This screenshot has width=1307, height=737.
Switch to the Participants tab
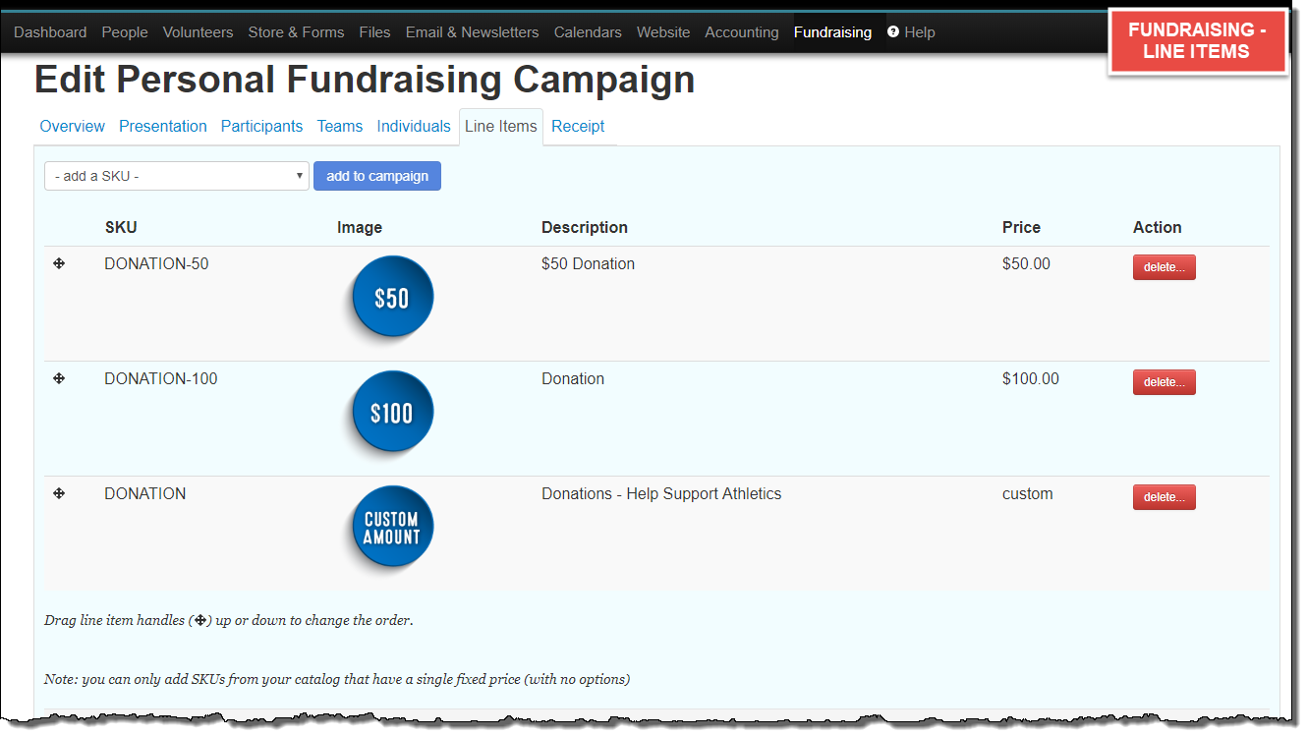261,126
